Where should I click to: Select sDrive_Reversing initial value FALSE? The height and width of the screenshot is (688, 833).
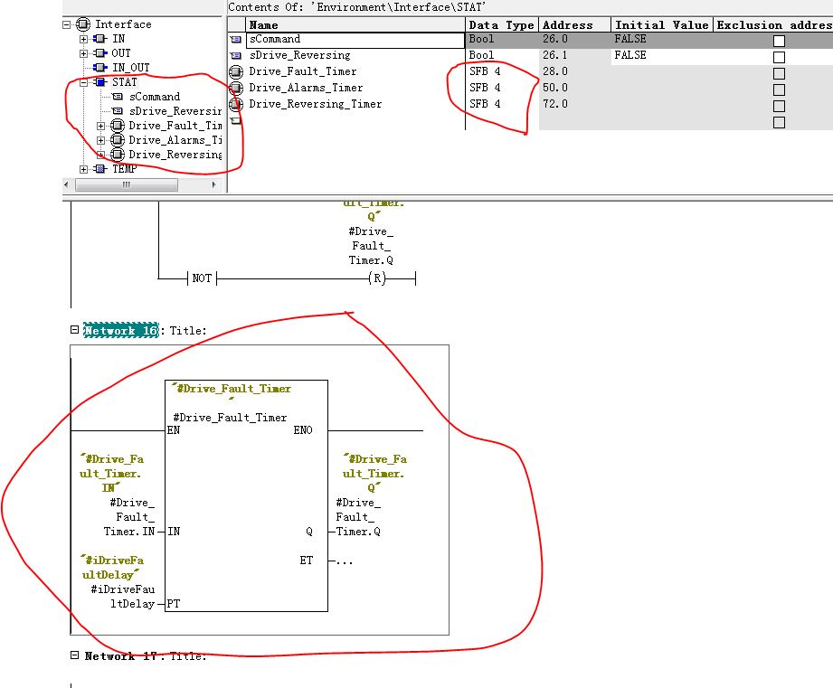pyautogui.click(x=630, y=55)
